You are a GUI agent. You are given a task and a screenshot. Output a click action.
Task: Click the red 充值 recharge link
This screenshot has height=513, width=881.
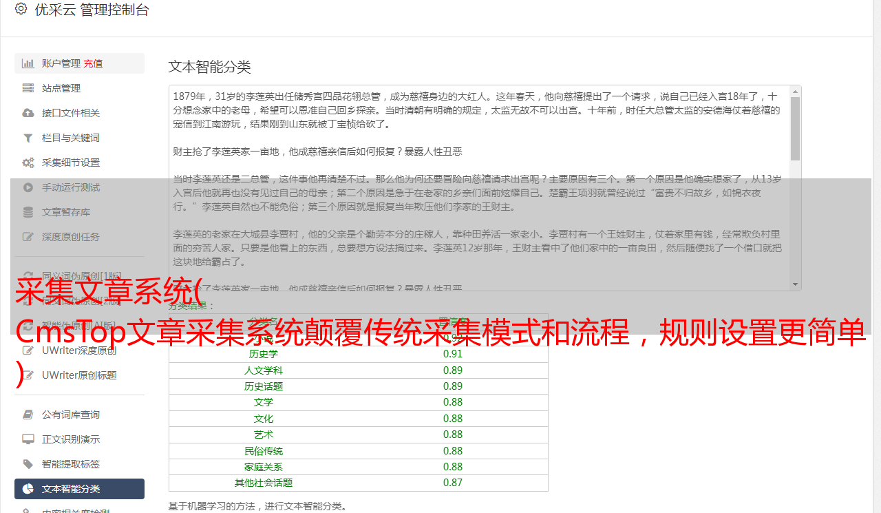93,63
